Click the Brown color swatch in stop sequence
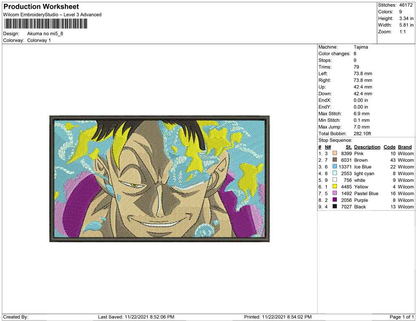417x321 pixels. click(x=334, y=160)
